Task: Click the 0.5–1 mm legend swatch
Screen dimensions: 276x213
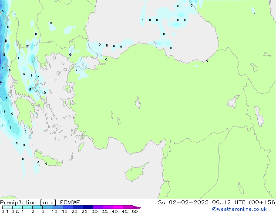Action: 17,207
